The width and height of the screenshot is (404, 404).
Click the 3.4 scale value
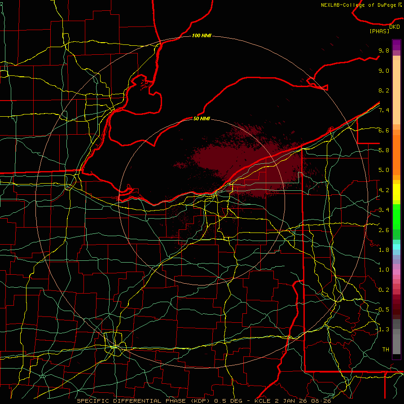pyautogui.click(x=384, y=210)
